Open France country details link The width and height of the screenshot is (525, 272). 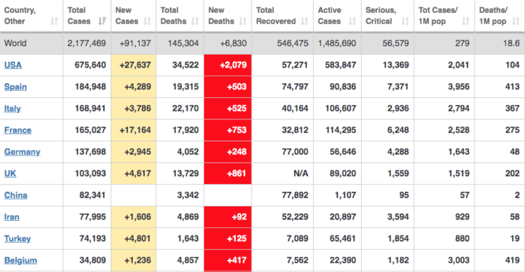click(x=18, y=130)
